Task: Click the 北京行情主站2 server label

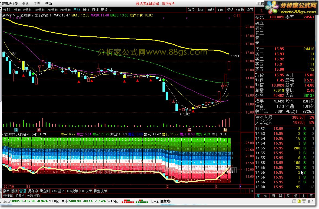Action: [x=161, y=201]
